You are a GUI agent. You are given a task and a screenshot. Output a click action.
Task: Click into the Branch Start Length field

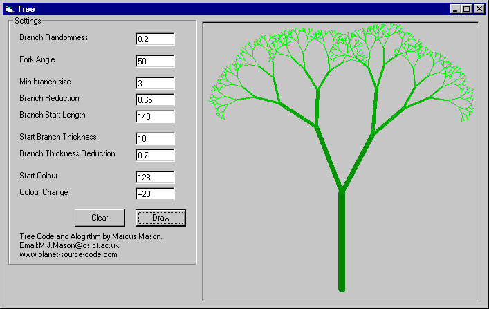point(155,116)
